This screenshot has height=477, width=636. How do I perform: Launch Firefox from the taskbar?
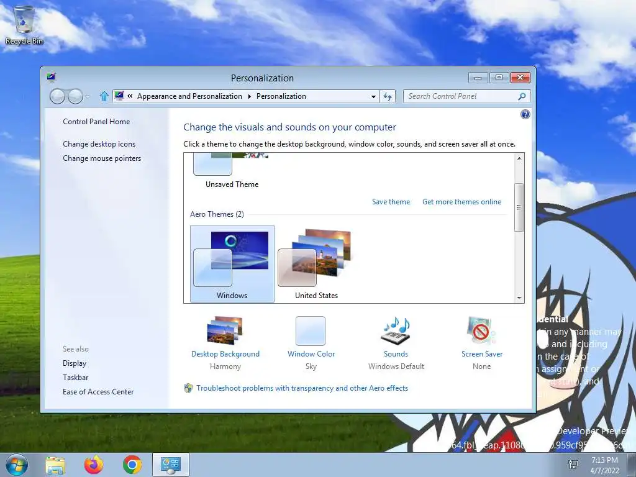tap(94, 465)
